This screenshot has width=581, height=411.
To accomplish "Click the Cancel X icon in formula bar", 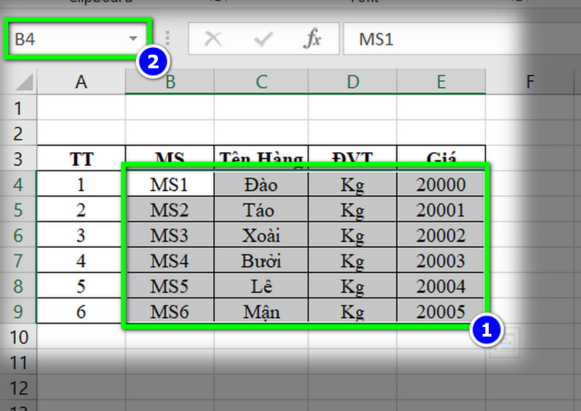I will pos(213,38).
